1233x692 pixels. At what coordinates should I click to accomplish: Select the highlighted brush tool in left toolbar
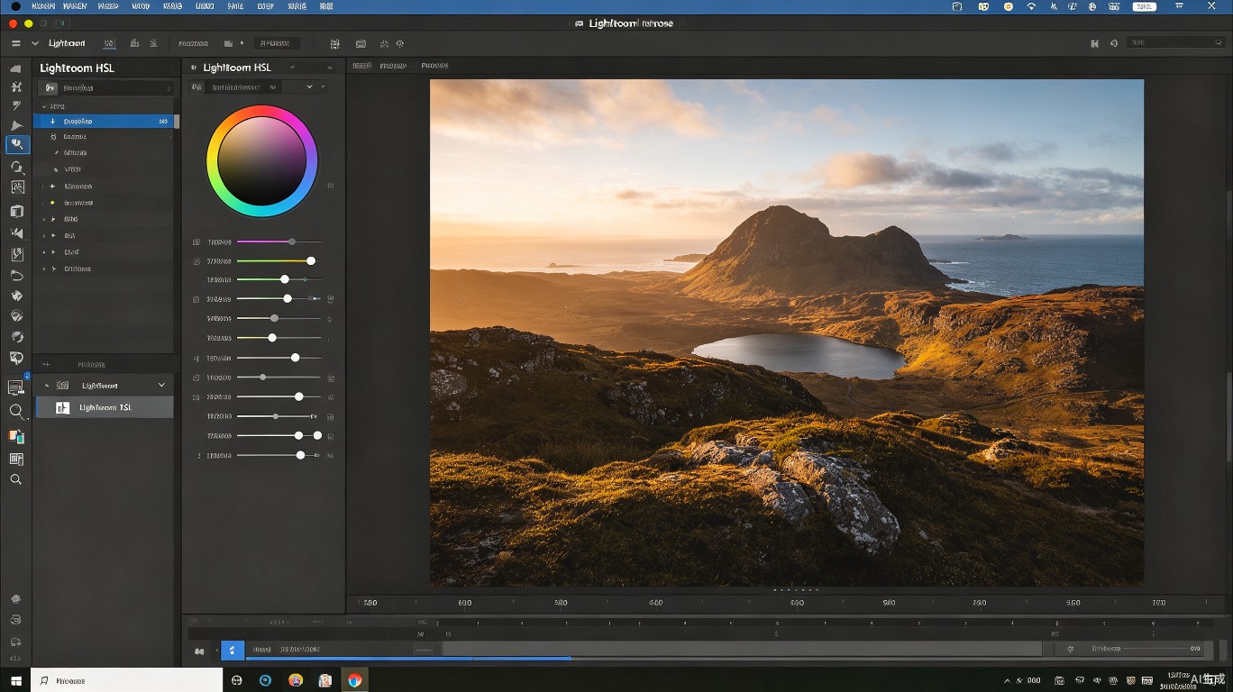[x=17, y=145]
